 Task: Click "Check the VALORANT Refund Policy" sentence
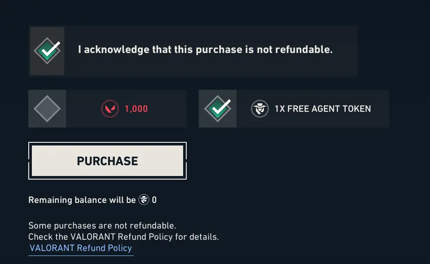pos(123,236)
